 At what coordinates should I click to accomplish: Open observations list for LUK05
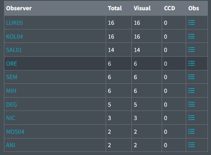(x=191, y=22)
